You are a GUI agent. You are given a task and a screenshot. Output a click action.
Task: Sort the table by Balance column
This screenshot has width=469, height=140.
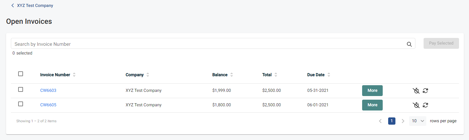[232, 75]
